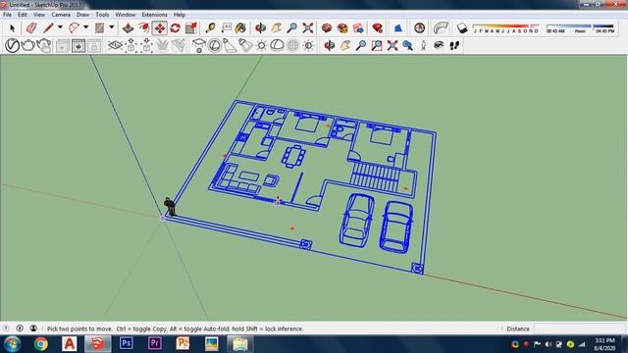628x353 pixels.
Task: Expand the Line tool dropdown arrow
Action: 60,27
